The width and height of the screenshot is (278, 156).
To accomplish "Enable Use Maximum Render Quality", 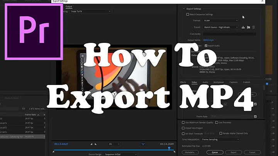I will [x=183, y=122].
